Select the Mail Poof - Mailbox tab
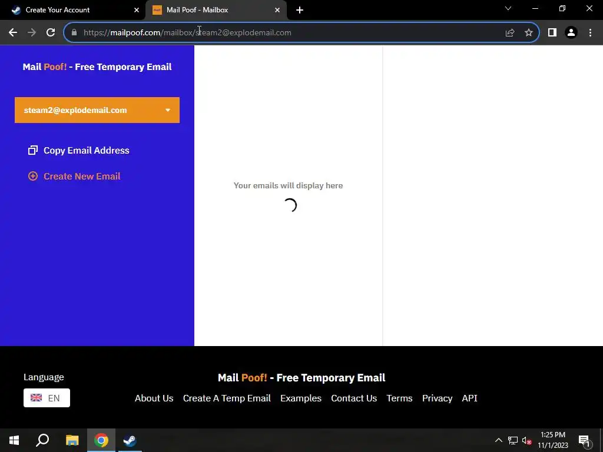The width and height of the screenshot is (603, 452). [x=216, y=11]
